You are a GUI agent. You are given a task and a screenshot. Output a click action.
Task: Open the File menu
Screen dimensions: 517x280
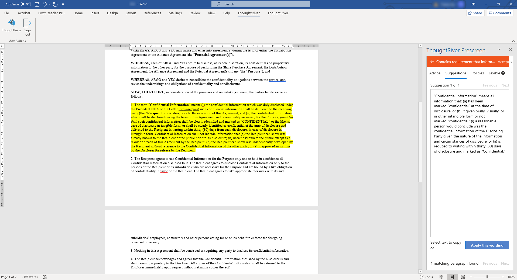[x=6, y=13]
